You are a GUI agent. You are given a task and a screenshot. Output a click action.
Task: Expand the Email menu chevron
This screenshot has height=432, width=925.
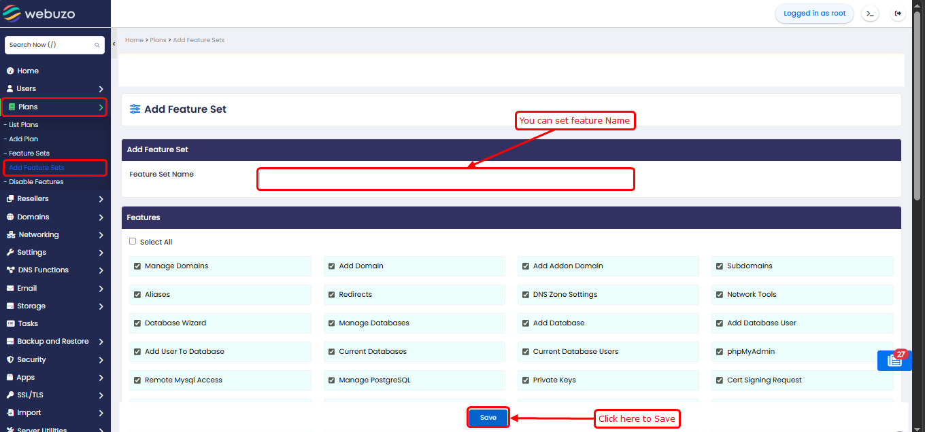click(101, 289)
